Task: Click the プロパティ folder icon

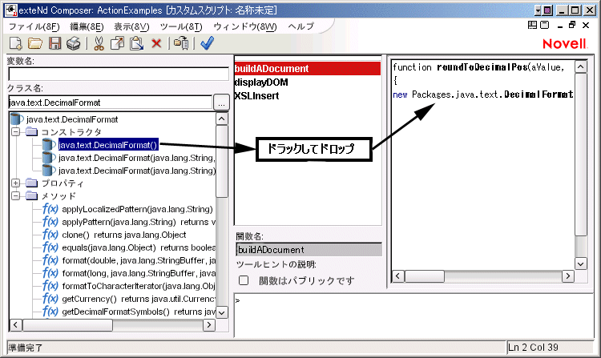Action: (x=31, y=183)
